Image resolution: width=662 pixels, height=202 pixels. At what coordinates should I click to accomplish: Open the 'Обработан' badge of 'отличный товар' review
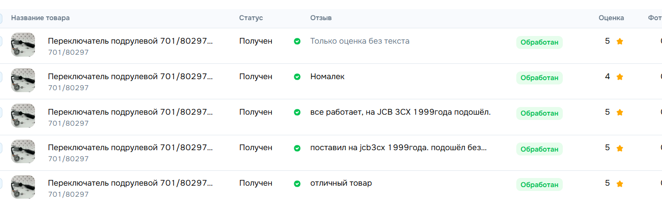[x=539, y=184]
